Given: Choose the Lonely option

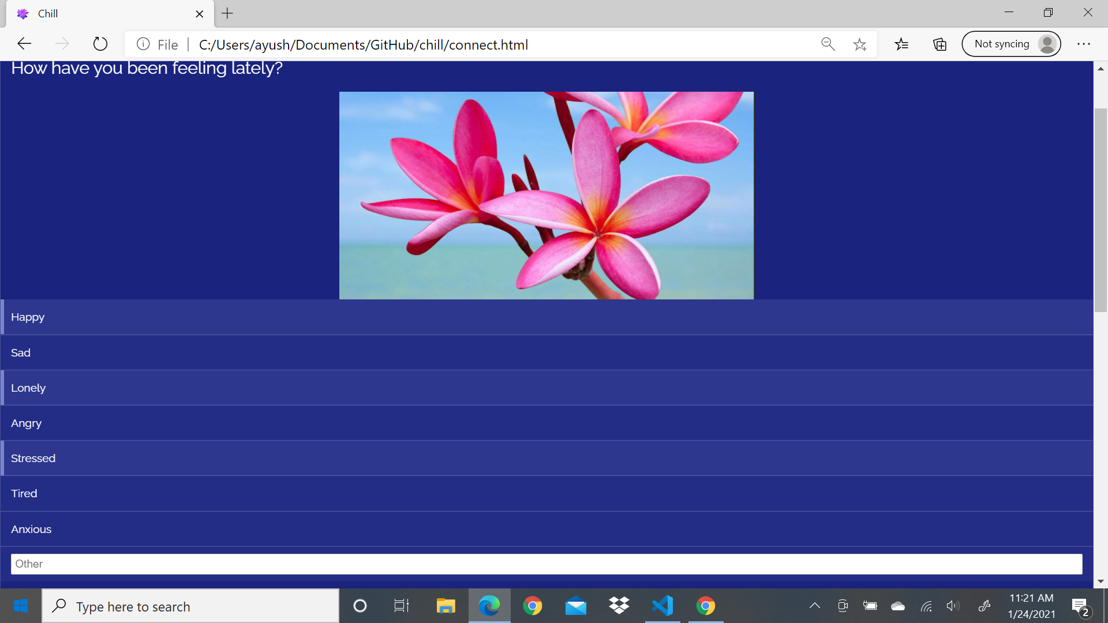Looking at the screenshot, I should pyautogui.click(x=546, y=388).
